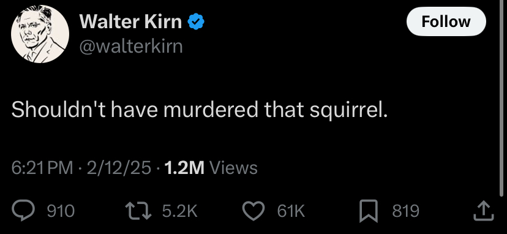Open Walter Kirn's profile picture
The width and height of the screenshot is (507, 234).
[40, 34]
